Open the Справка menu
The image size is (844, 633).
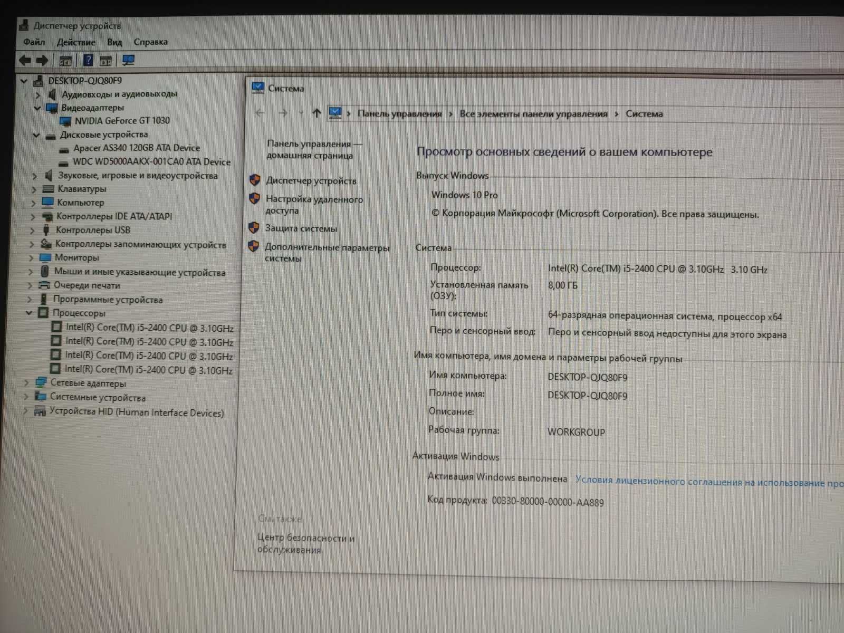pos(150,42)
